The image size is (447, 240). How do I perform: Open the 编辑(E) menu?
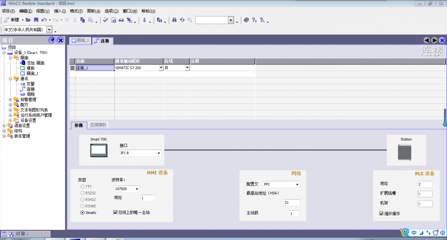25,11
